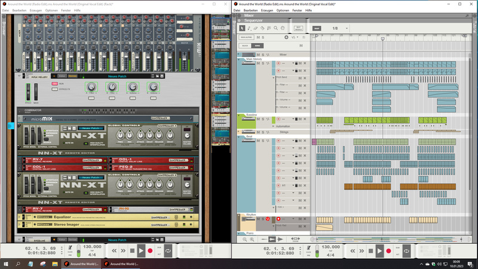Open Windows Start menu
The width and height of the screenshot is (478, 269).
point(6,264)
